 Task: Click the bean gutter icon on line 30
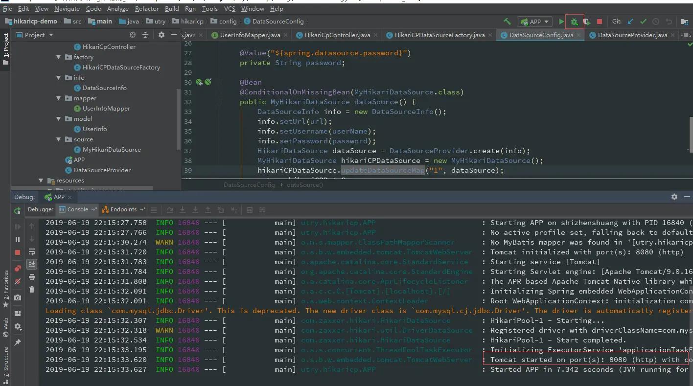(x=199, y=82)
